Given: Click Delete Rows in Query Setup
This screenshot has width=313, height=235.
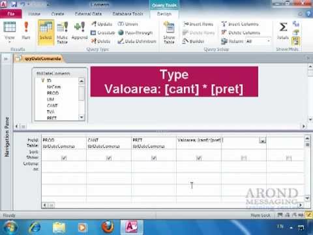Looking at the screenshot, I should click(198, 33).
